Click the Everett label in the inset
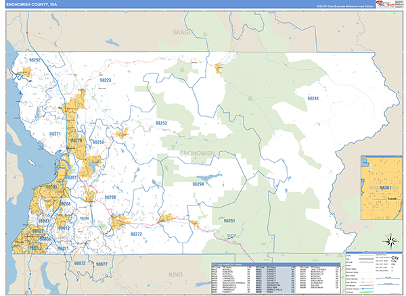 [x=391, y=199]
